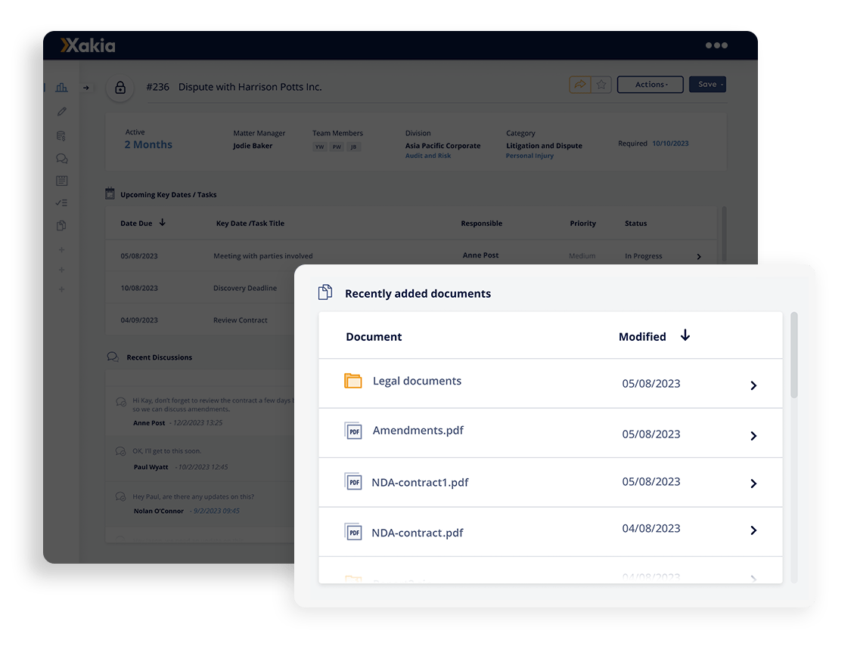The height and width of the screenshot is (646, 857).
Task: Click the Amendments.pdf file icon
Action: coord(353,431)
